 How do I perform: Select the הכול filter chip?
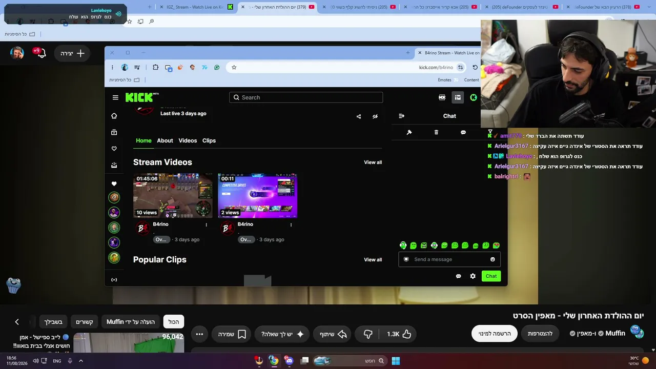tap(174, 322)
